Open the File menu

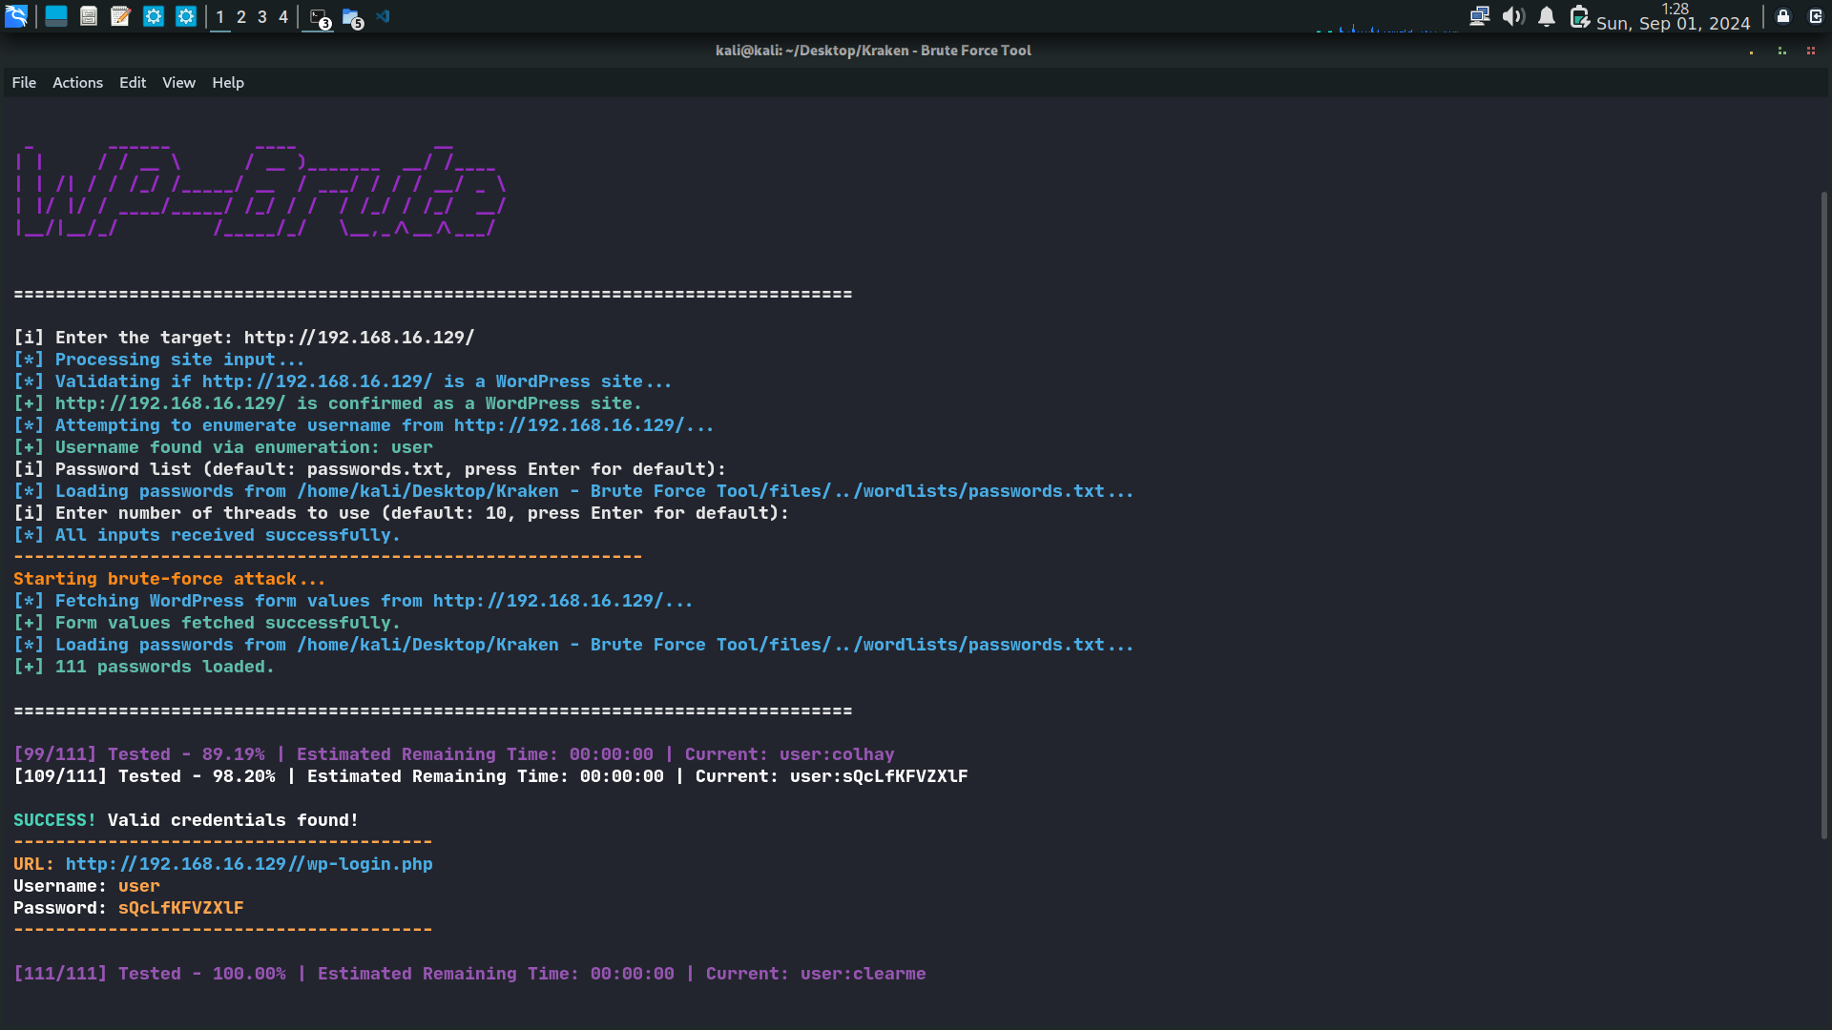click(24, 83)
